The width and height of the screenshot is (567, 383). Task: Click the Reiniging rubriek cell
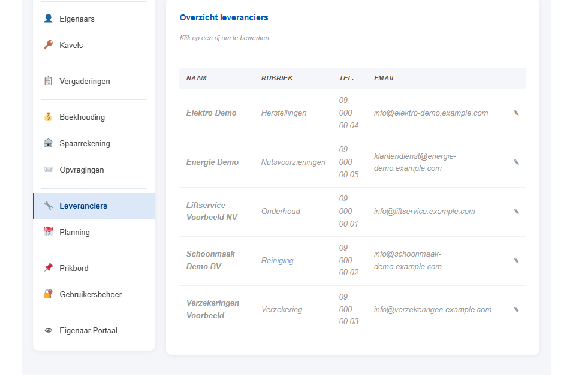(278, 260)
